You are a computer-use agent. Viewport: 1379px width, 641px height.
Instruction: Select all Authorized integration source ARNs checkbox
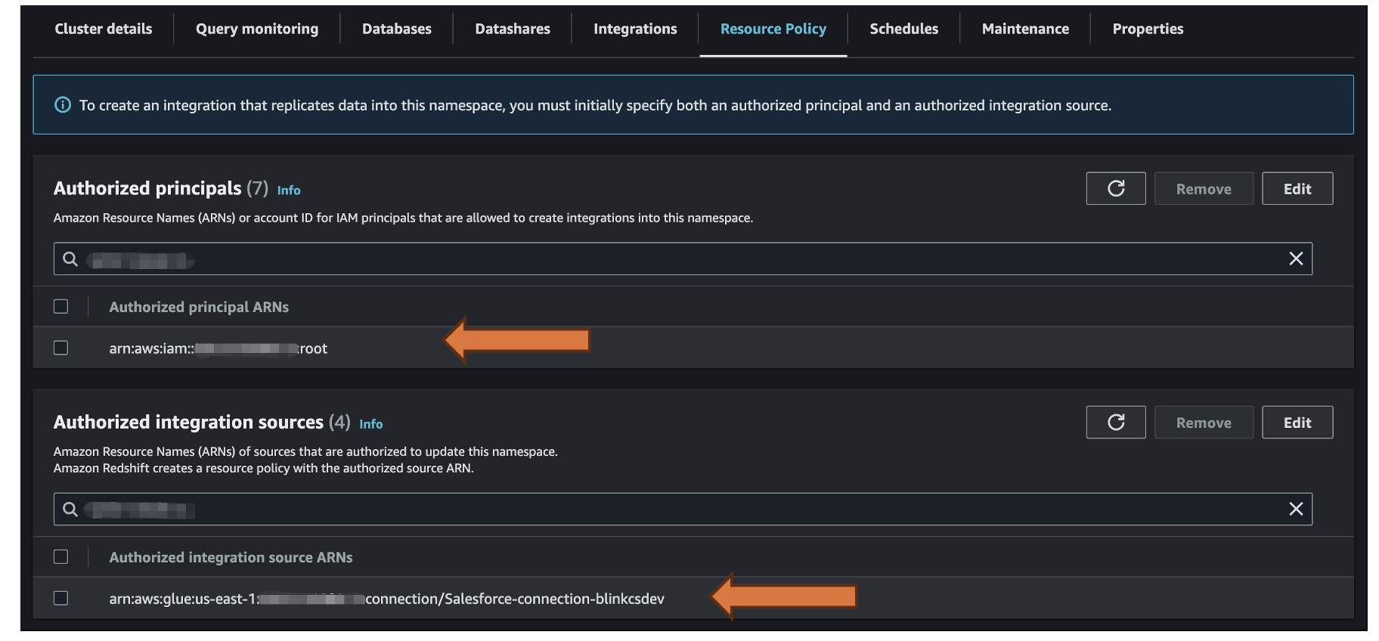[61, 556]
